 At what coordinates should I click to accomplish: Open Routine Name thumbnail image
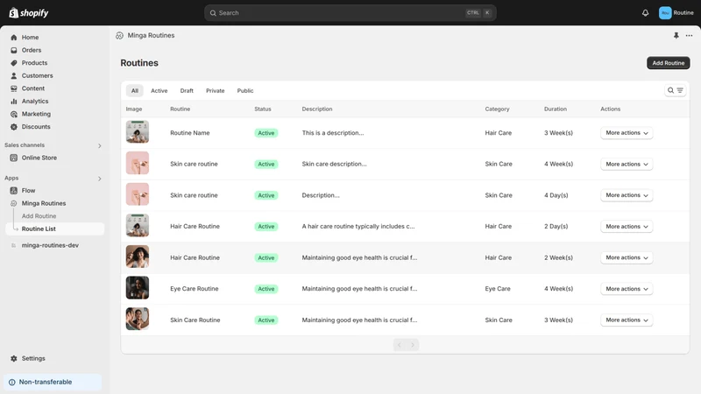point(138,132)
